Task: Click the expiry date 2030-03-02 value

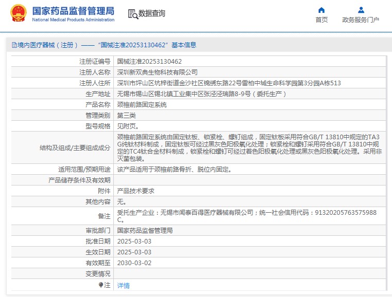Action: (134, 263)
